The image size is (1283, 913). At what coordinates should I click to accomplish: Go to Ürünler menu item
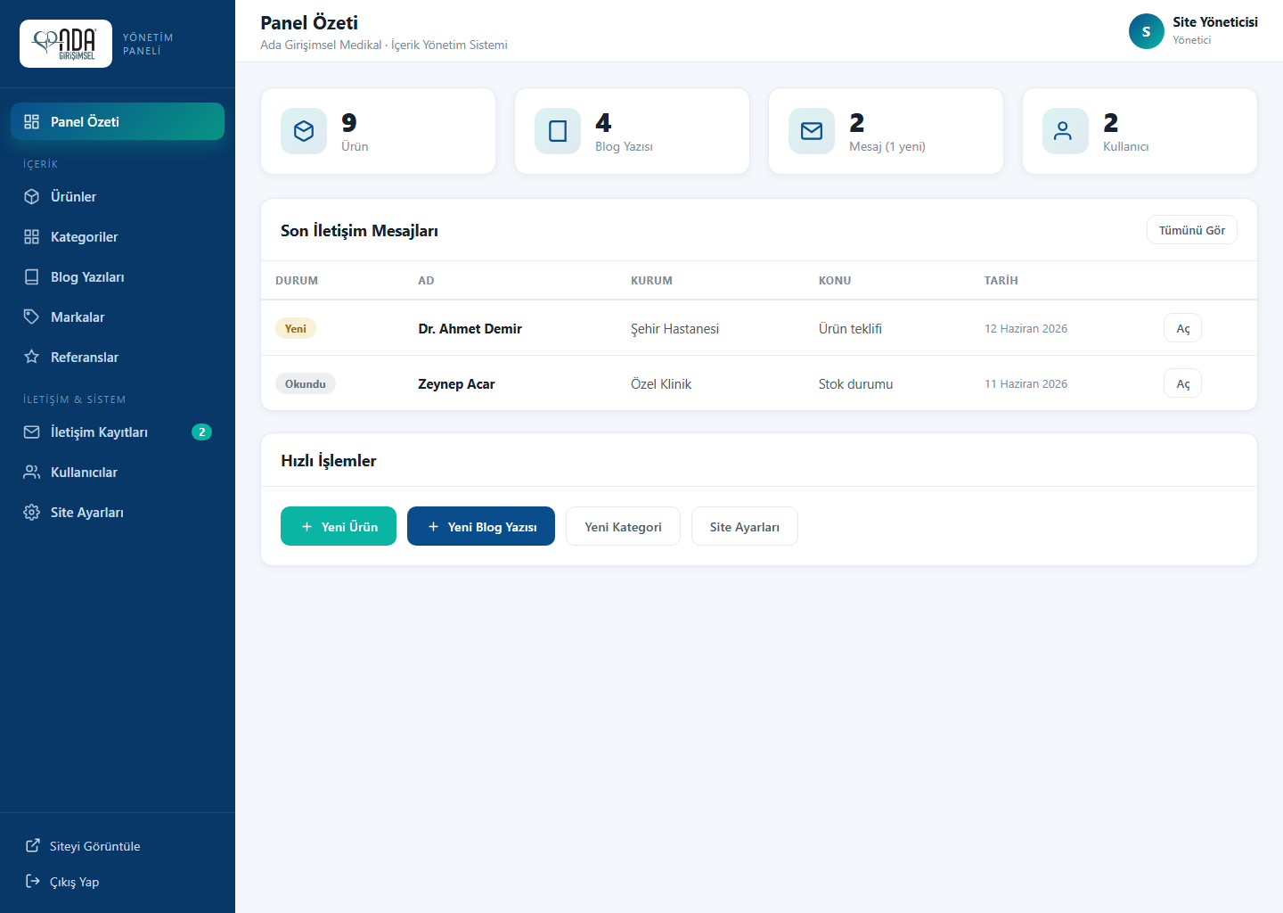pos(118,197)
